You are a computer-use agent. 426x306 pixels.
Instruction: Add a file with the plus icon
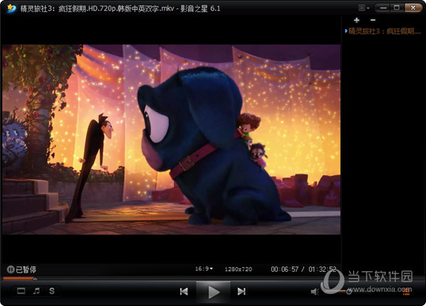click(356, 20)
